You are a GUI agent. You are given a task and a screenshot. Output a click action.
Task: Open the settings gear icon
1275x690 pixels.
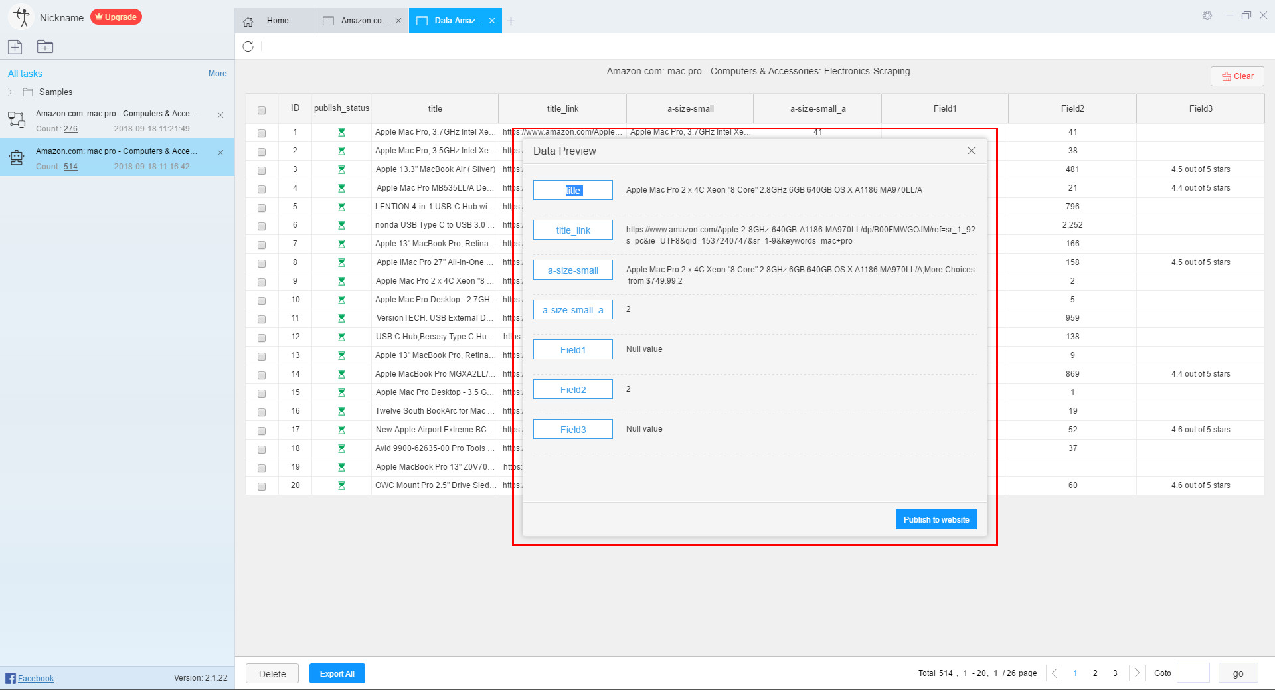pyautogui.click(x=1207, y=15)
